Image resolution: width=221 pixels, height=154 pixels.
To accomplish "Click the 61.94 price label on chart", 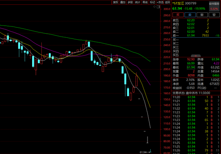I will click(143, 152).
